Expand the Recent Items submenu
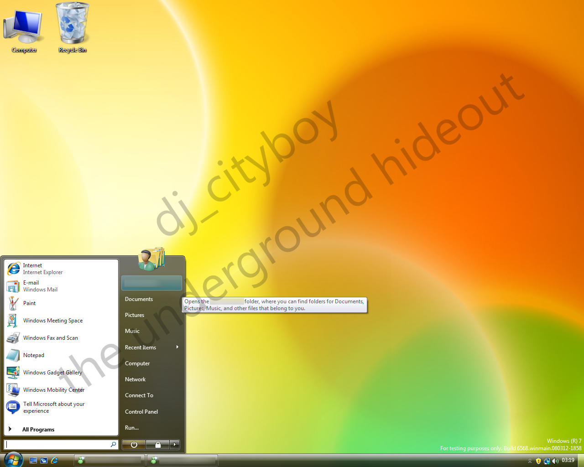584x467 pixels. point(152,348)
